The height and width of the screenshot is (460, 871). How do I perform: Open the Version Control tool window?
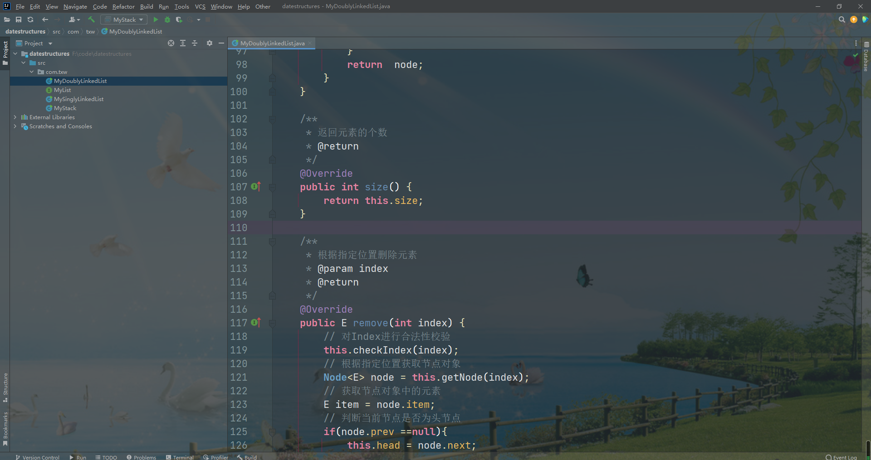click(x=37, y=457)
